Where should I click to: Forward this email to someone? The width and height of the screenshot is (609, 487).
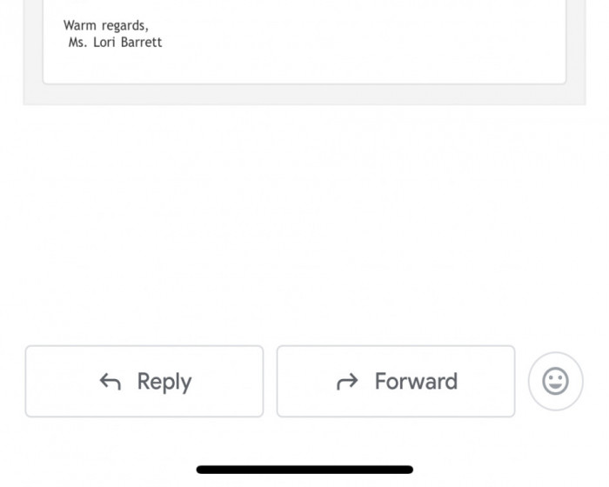pos(396,382)
